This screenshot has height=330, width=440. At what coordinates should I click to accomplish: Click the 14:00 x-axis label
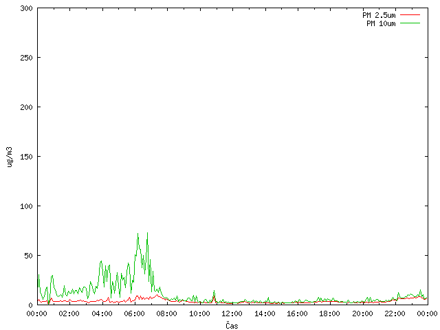(x=265, y=313)
